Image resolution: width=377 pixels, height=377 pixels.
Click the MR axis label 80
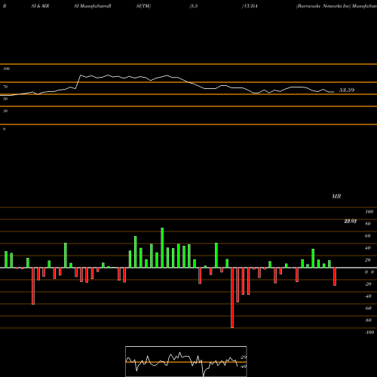[x=368, y=224]
